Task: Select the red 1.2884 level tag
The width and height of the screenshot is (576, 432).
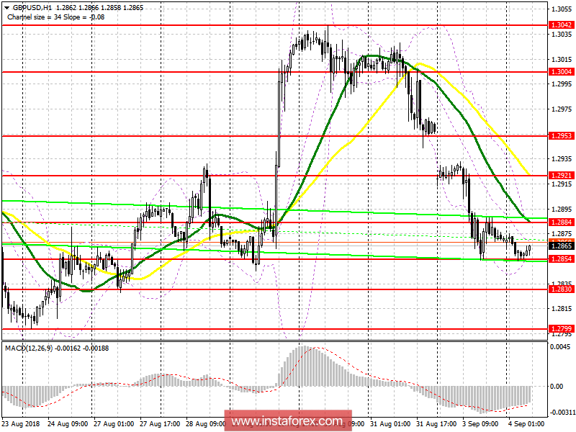Action: (562, 222)
